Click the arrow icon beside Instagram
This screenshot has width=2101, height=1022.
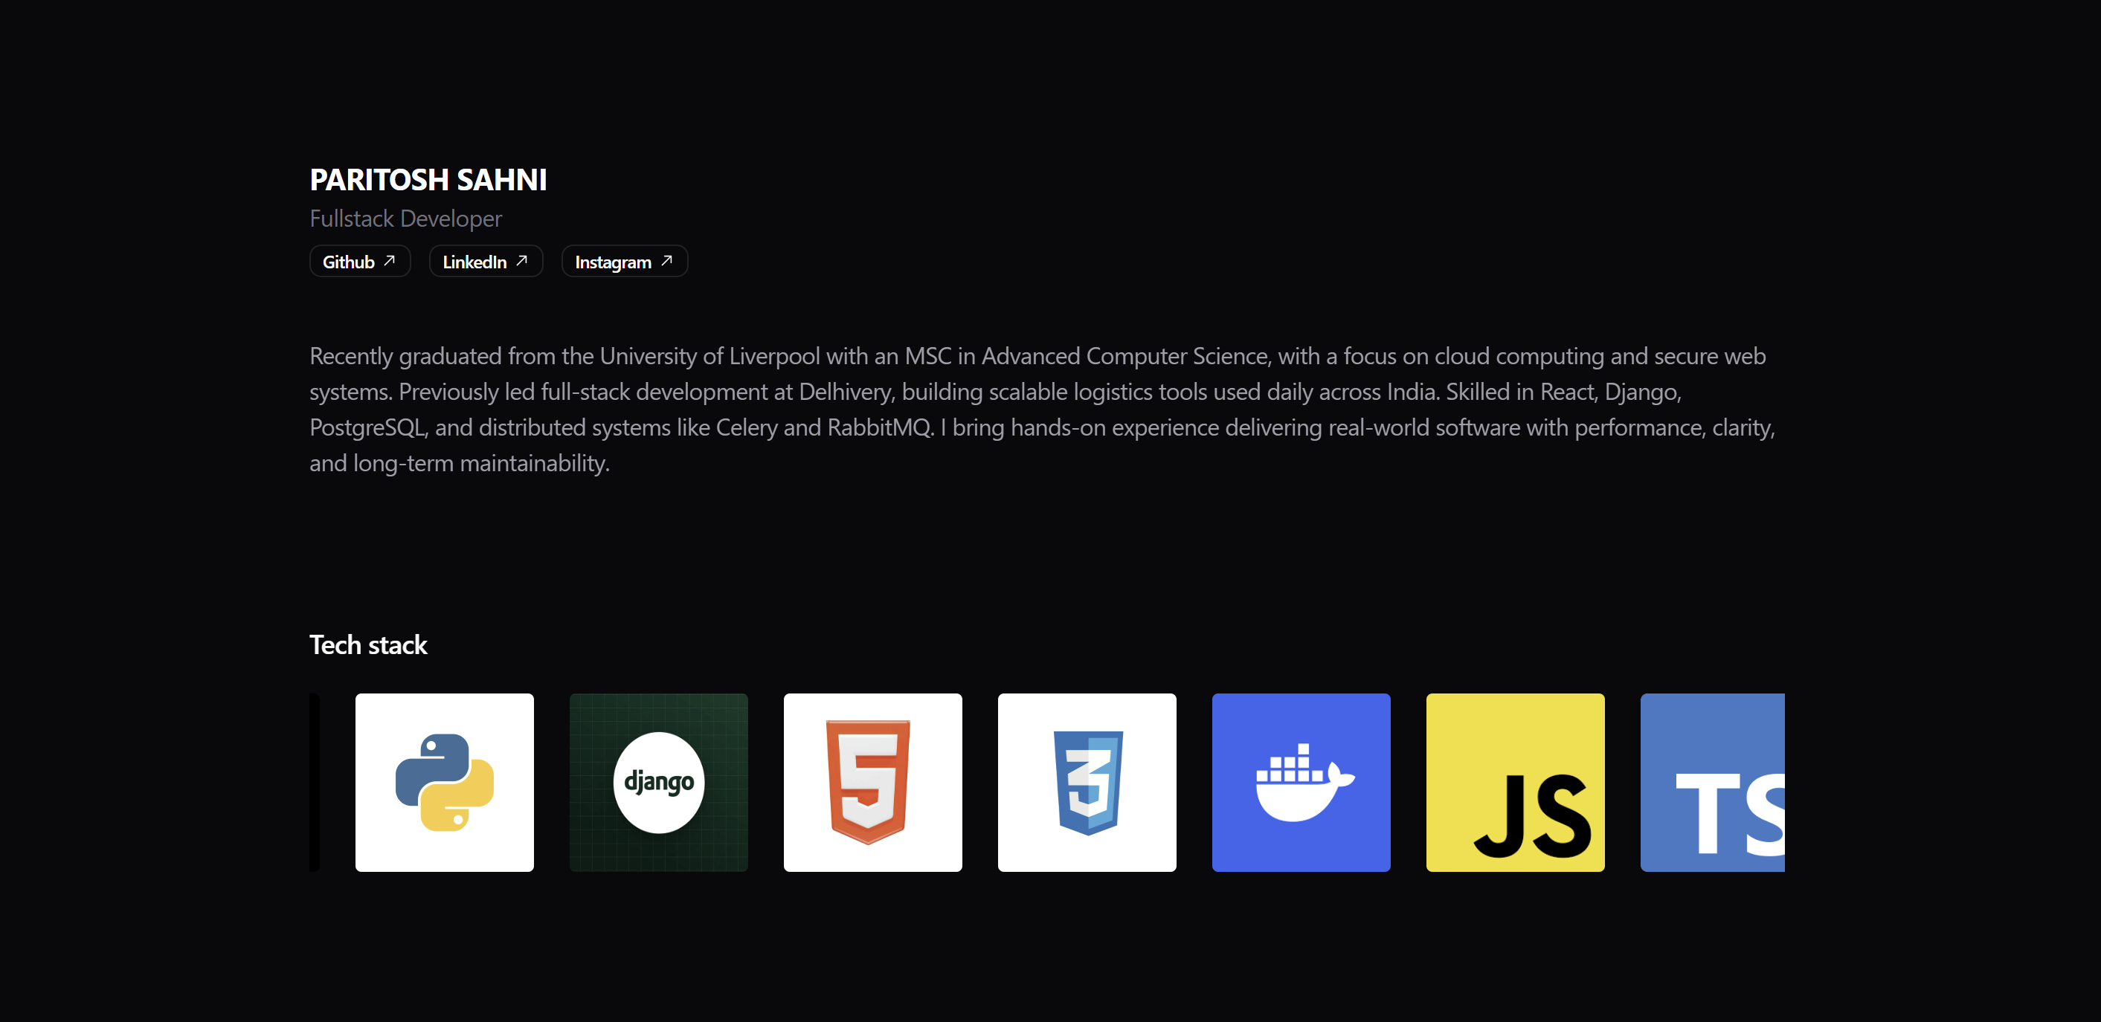pos(666,261)
